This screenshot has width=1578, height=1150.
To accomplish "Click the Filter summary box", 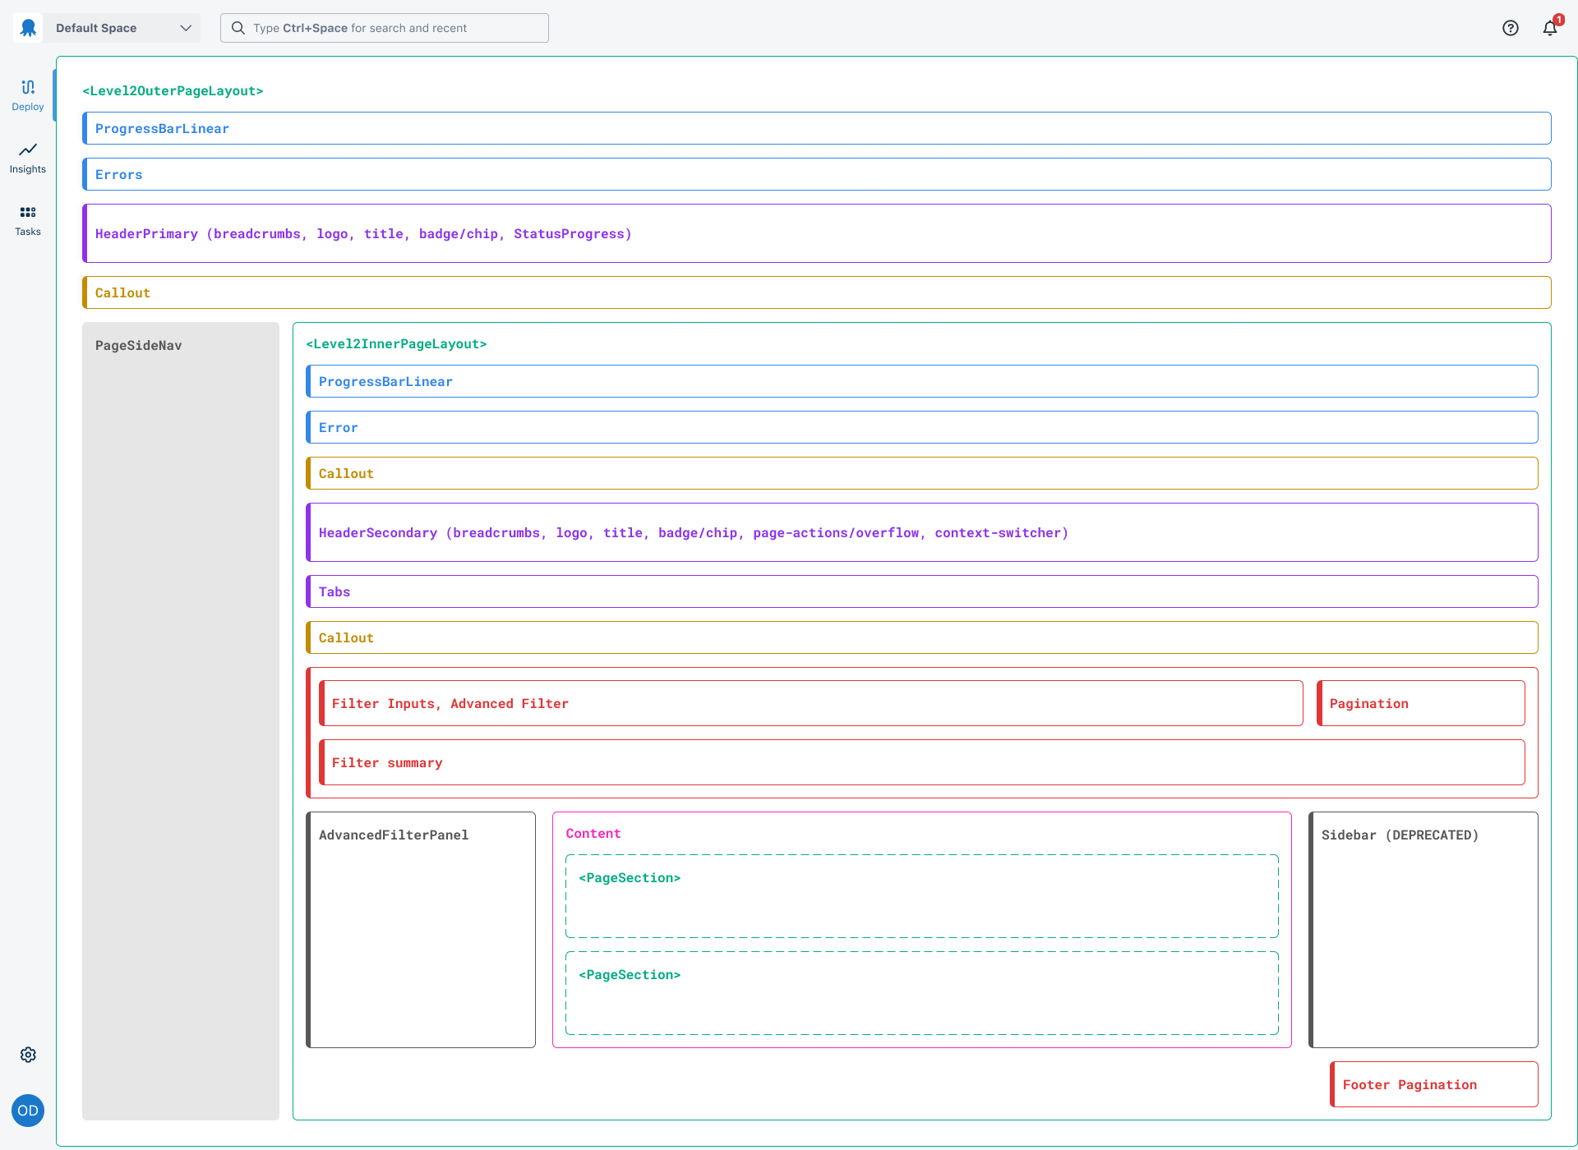I will 922,762.
